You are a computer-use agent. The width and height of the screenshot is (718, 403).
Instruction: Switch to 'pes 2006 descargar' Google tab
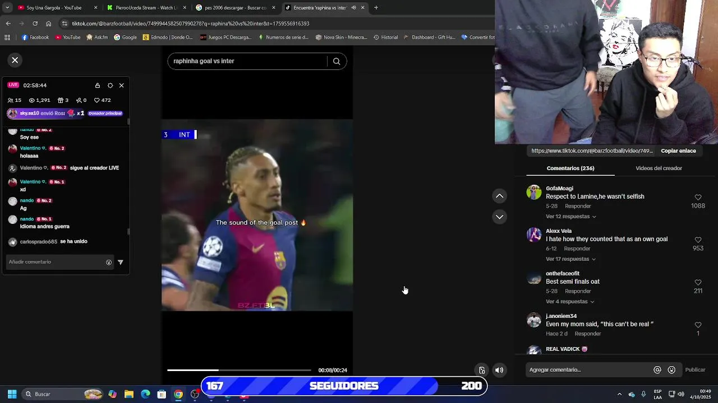coord(234,8)
